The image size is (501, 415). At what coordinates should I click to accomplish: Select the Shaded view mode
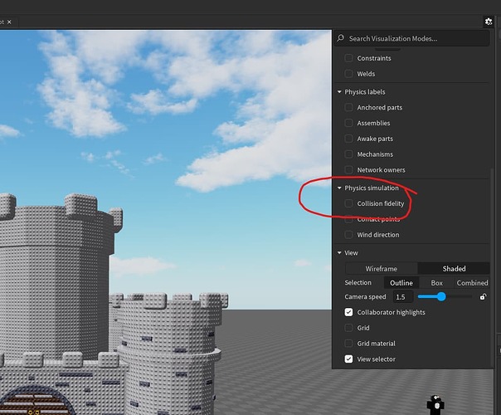click(x=454, y=269)
